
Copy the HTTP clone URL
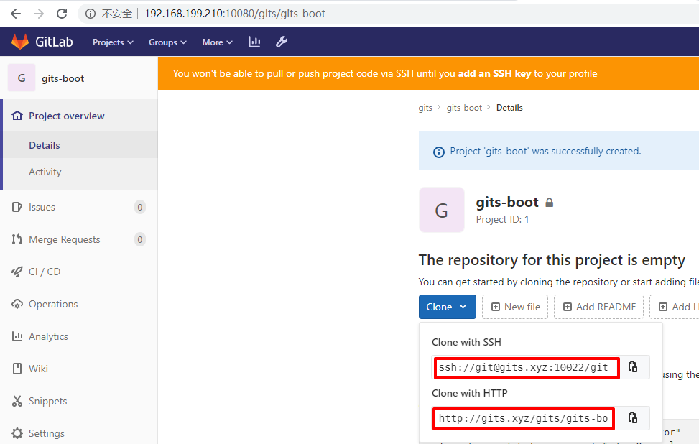(633, 417)
